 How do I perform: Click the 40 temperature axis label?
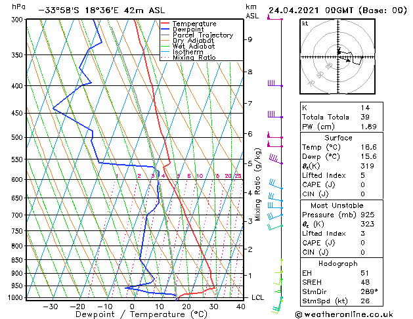click(240, 307)
